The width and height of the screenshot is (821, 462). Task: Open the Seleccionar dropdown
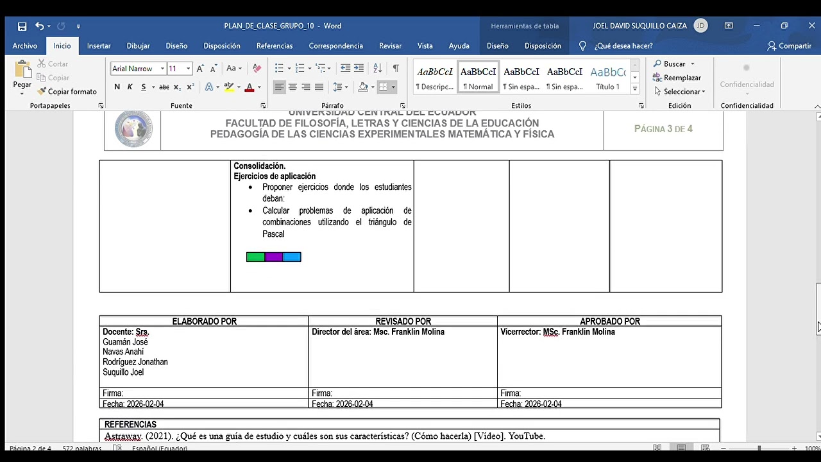680,92
